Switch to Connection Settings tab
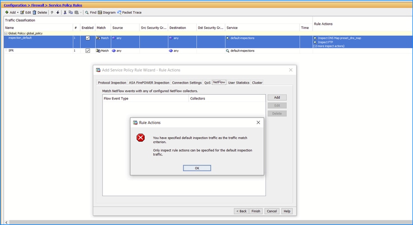The height and width of the screenshot is (225, 413). [x=187, y=83]
